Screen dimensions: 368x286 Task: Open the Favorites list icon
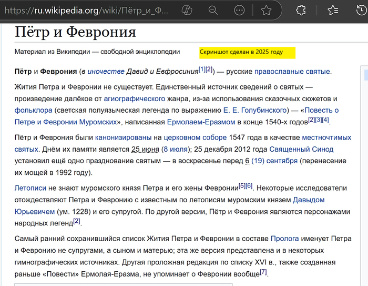[x=333, y=10]
